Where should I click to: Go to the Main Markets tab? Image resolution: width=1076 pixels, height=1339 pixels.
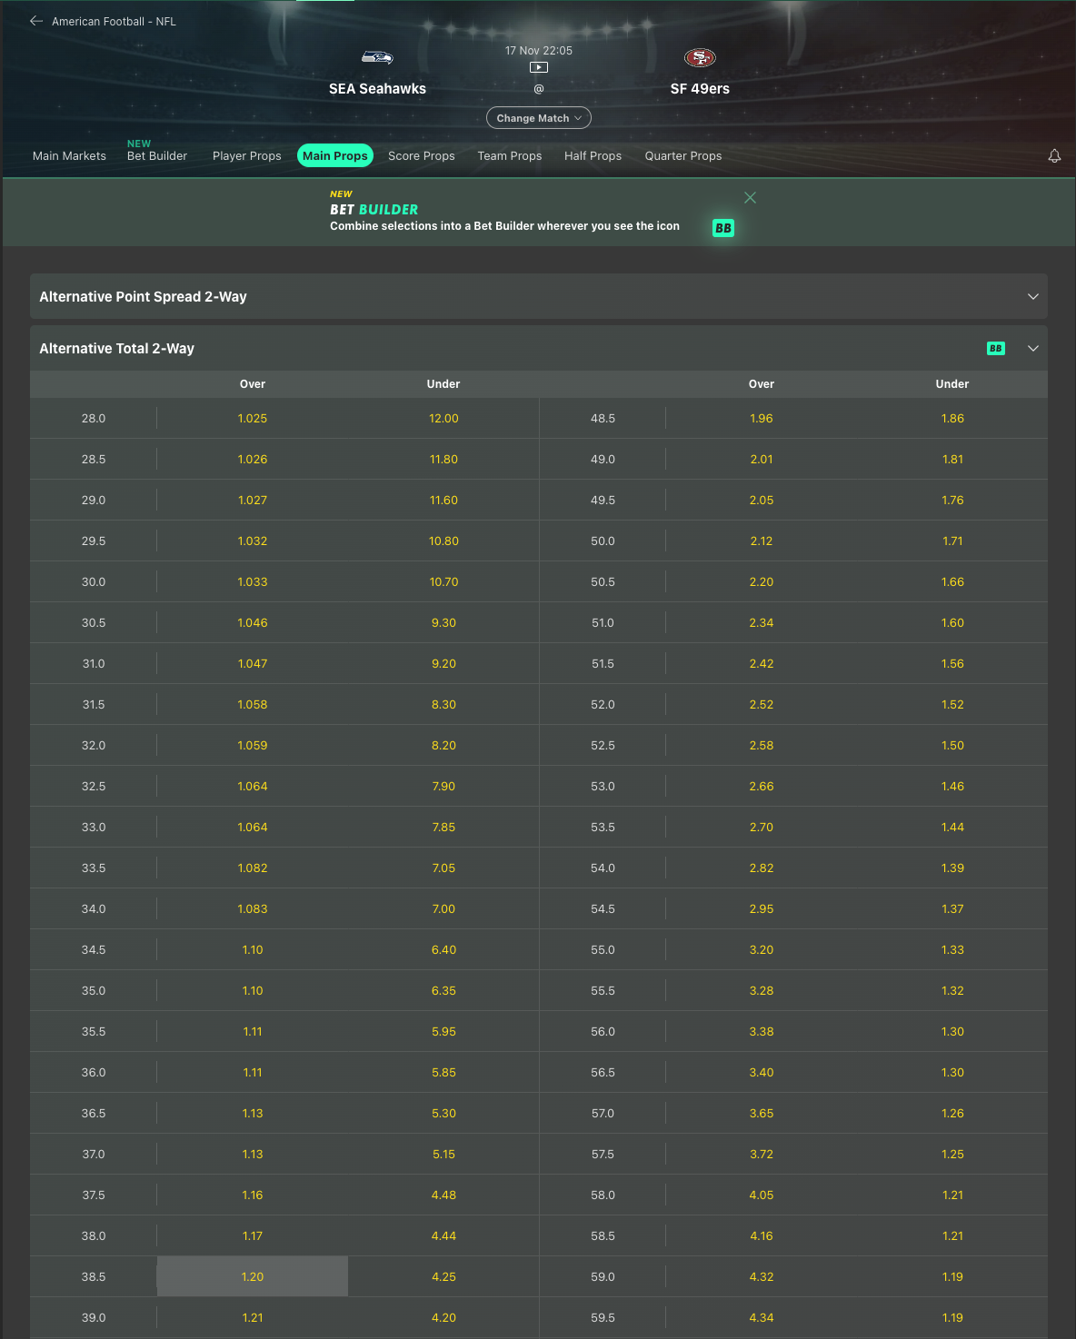click(x=69, y=156)
